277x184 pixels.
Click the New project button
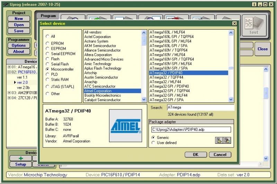click(x=19, y=19)
